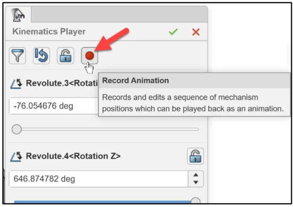Decrease Revolute.4 angle with the down arrow
The width and height of the screenshot is (293, 207).
pos(196,183)
